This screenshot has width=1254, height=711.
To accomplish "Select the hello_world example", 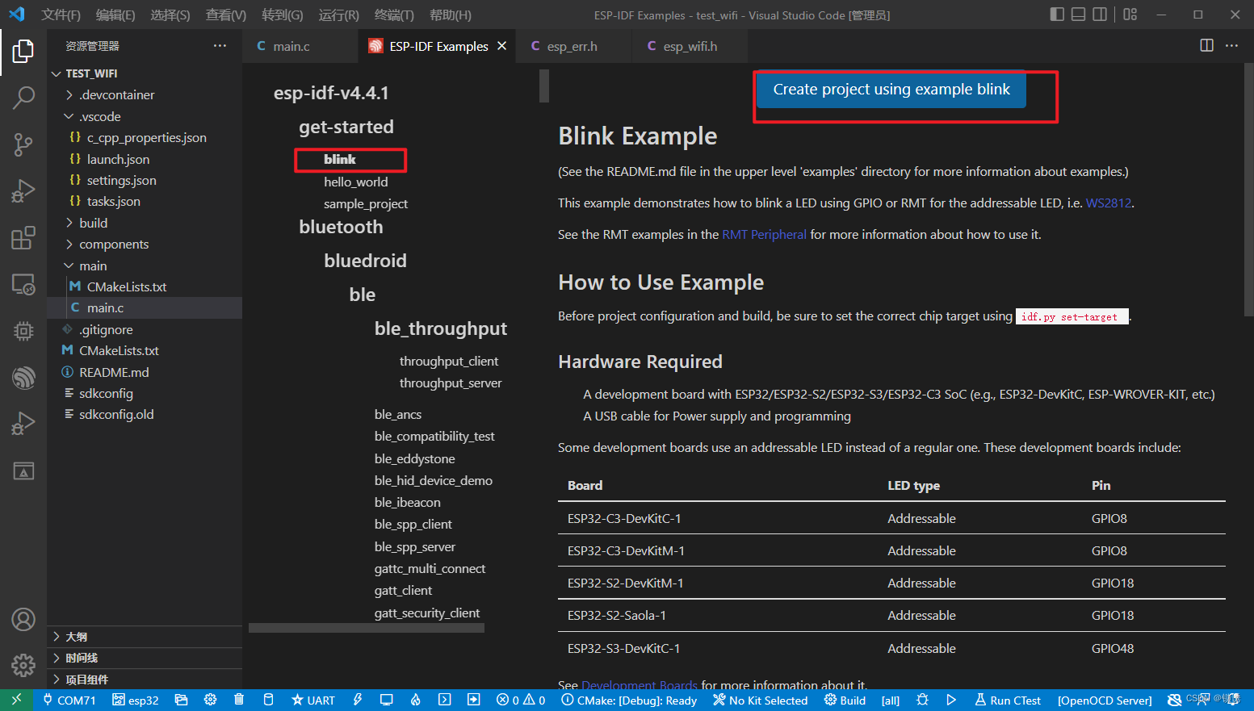I will pos(356,182).
